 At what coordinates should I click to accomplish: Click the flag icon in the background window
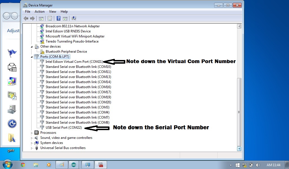click(12, 54)
